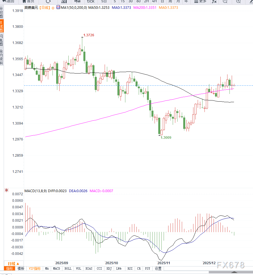Toggle the orange 日线 timeframe marker
The width and height of the screenshot is (253, 275).
tap(11, 264)
